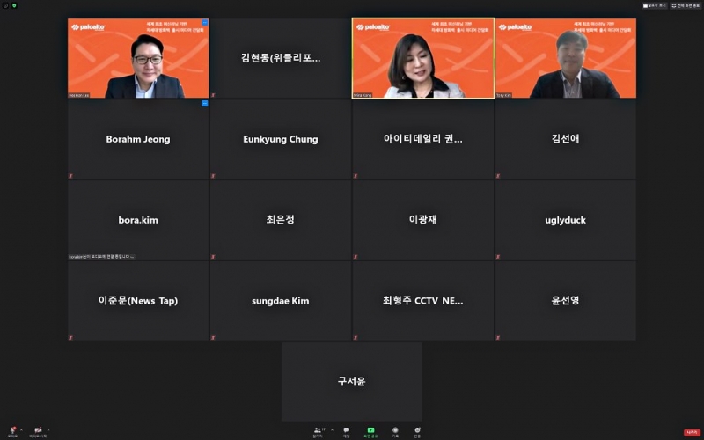Select the Borahm Jeong participant tile
Screen dimensions: 704x440
pyautogui.click(x=138, y=139)
